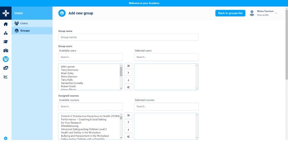This screenshot has height=146, width=288.
Task: Open the graduation cap courses icon
Action: (5, 42)
